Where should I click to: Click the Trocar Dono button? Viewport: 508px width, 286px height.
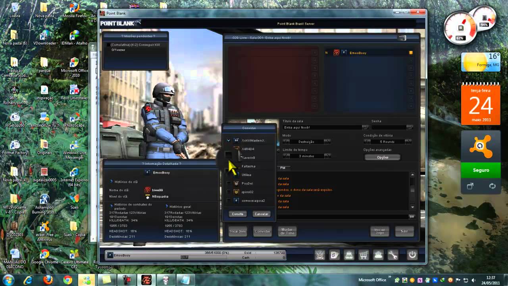237,231
